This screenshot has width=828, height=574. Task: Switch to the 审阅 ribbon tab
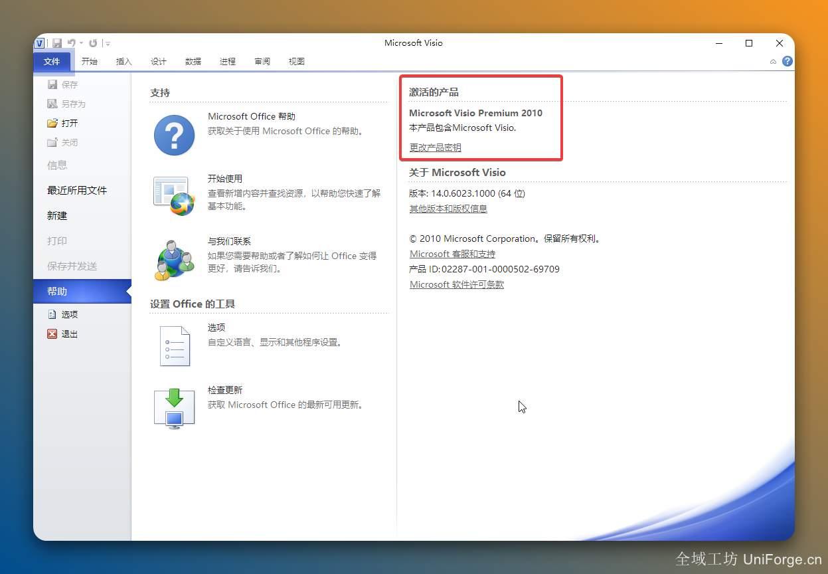(x=262, y=61)
